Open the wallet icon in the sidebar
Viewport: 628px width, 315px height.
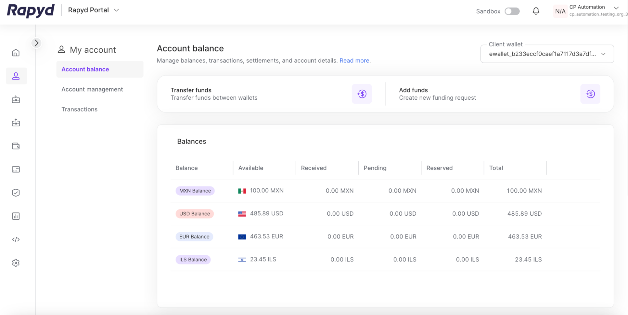(x=16, y=146)
